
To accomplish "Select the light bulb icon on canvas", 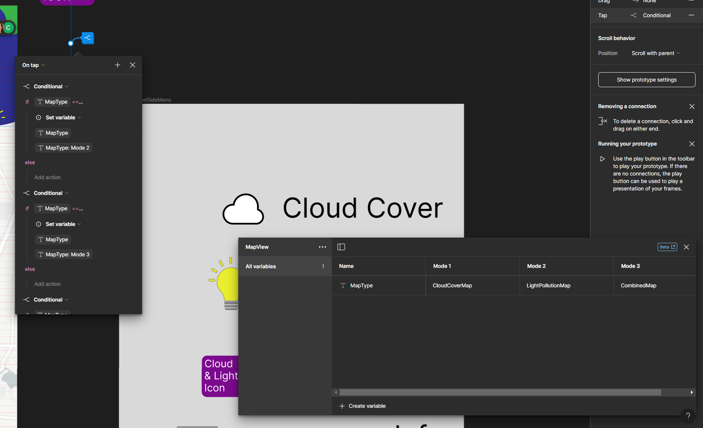I will click(x=223, y=284).
